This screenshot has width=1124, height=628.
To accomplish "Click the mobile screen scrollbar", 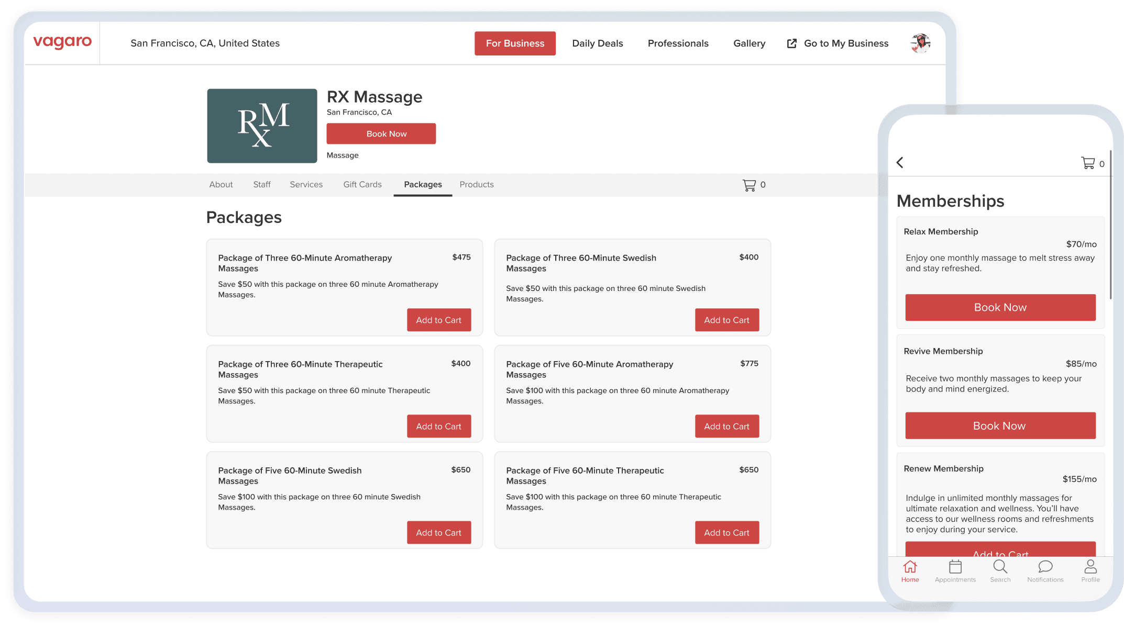I will click(1110, 225).
